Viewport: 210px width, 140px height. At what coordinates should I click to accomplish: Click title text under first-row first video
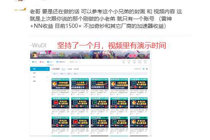60,92
